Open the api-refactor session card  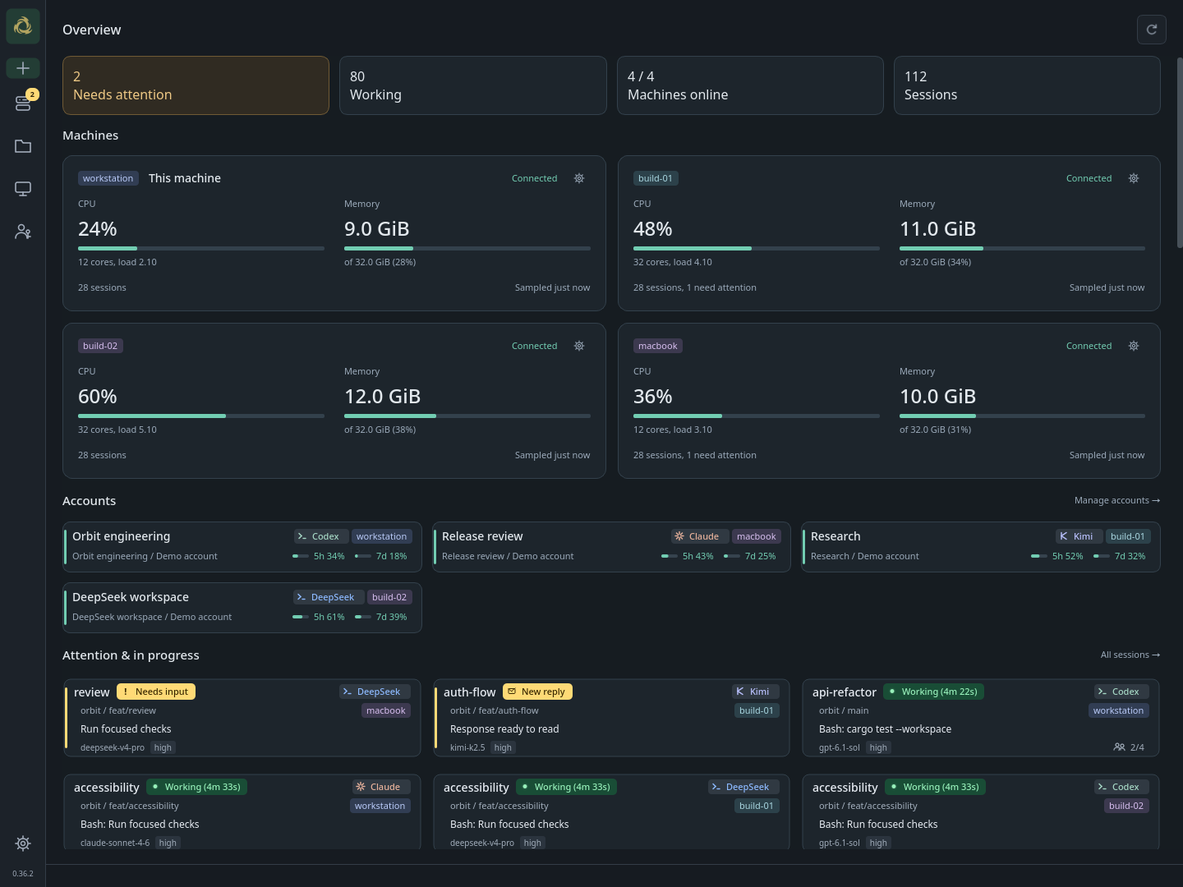981,718
